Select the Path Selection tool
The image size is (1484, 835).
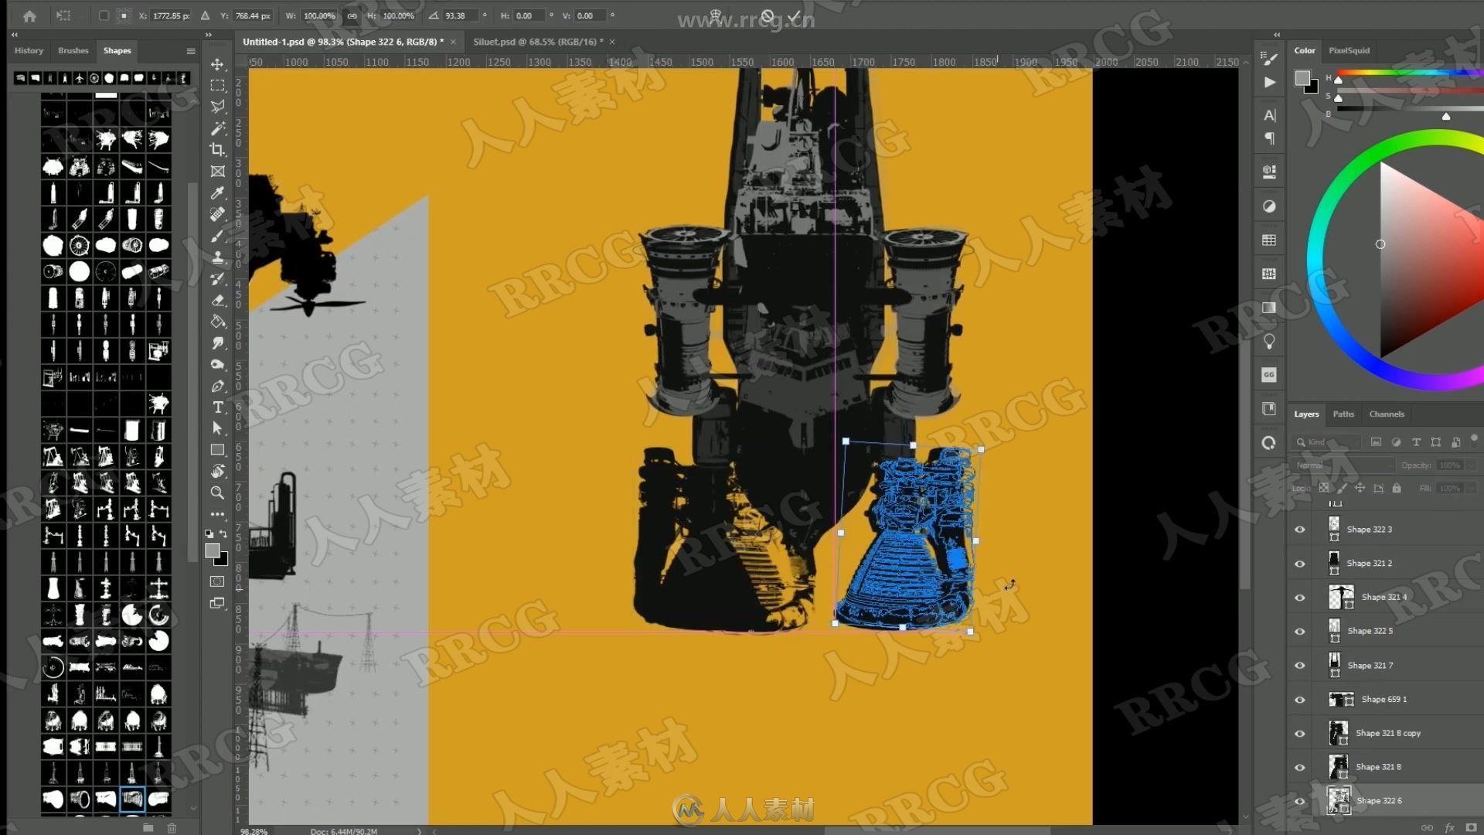click(218, 428)
